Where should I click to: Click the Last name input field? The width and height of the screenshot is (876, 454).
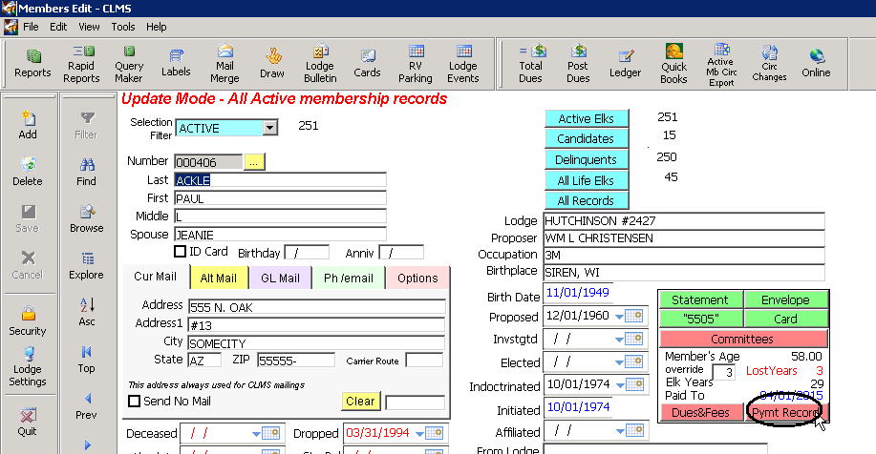279,180
